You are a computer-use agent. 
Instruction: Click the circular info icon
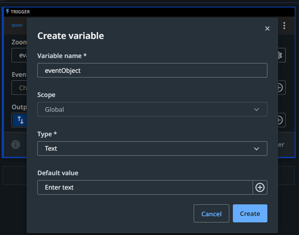pyautogui.click(x=15, y=145)
